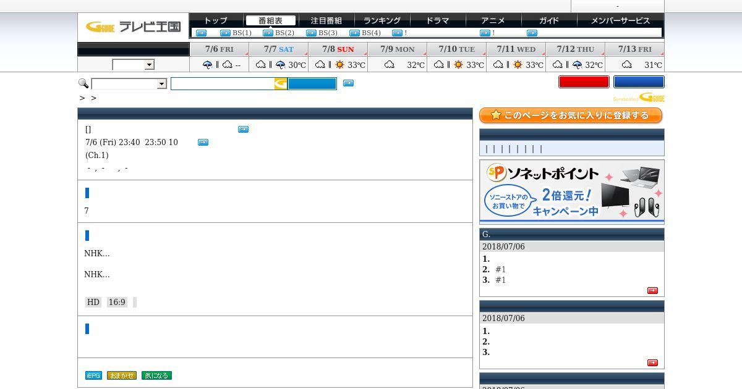Select the 7/11 WED date tab

[516, 49]
